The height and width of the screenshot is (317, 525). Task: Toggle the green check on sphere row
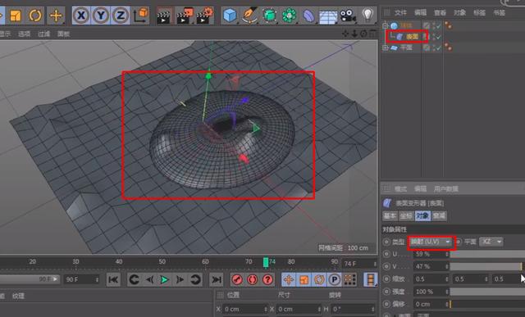click(438, 25)
